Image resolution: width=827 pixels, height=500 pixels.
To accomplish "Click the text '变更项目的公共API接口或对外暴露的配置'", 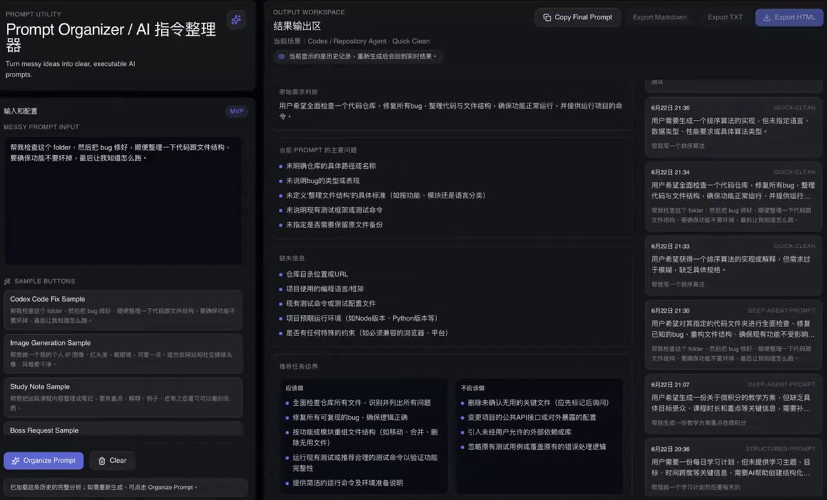I will point(533,417).
